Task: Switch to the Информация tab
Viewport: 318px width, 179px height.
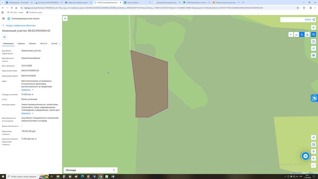Action: [8, 43]
